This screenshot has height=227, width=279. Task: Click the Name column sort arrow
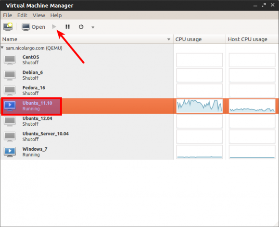click(169, 39)
